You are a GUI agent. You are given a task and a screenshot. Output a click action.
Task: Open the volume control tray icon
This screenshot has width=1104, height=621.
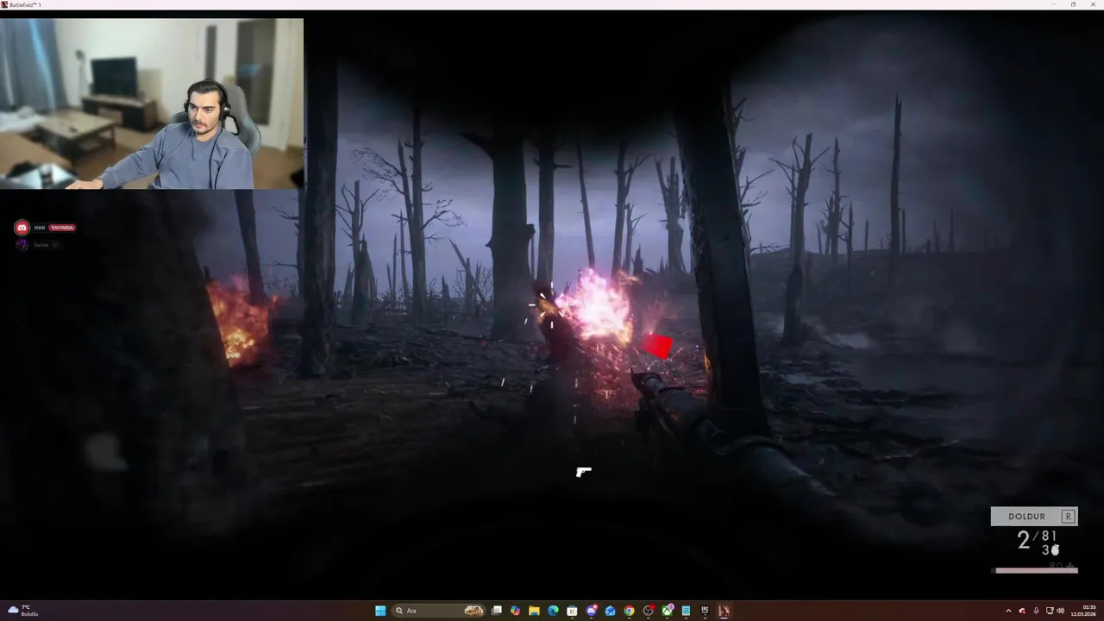pyautogui.click(x=1060, y=611)
